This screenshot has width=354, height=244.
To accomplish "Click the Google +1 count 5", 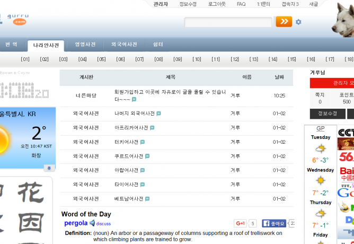I will 253,223.
